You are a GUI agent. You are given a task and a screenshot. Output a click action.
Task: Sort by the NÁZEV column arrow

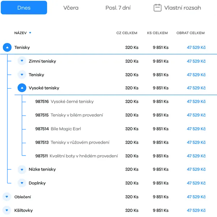pyautogui.click(x=30, y=33)
